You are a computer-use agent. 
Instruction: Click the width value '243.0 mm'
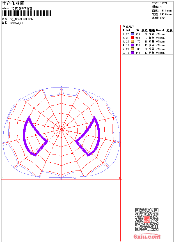pos(166,14)
